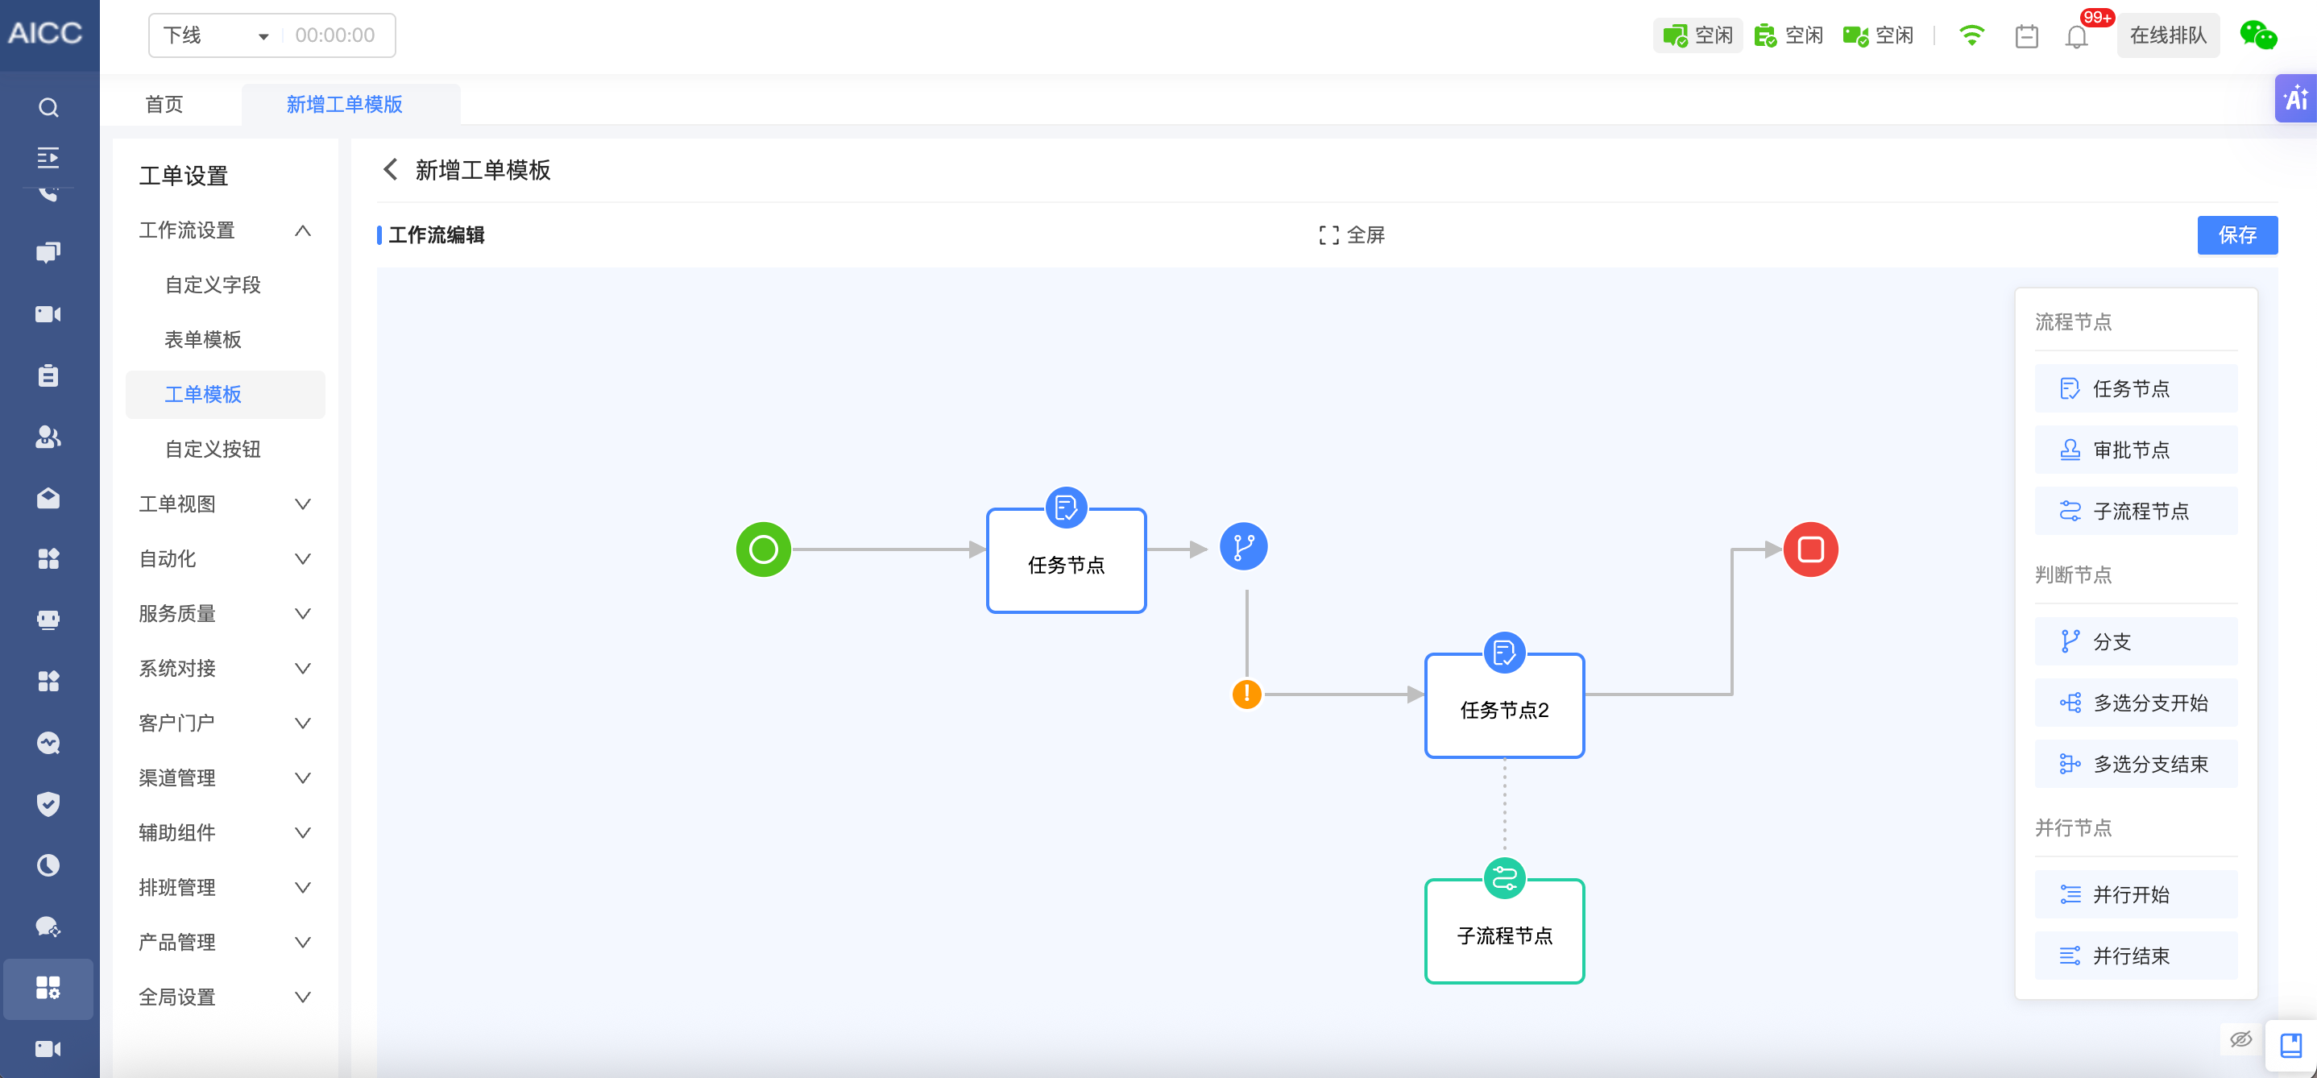The width and height of the screenshot is (2317, 1078).
Task: Select the 子流程节点 box on canvas
Action: 1504,935
